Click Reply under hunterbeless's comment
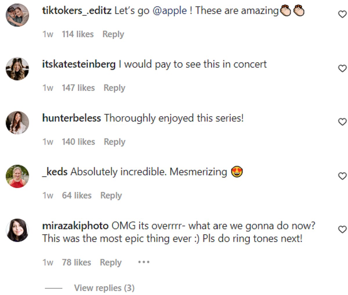The image size is (348, 295). pos(115,142)
